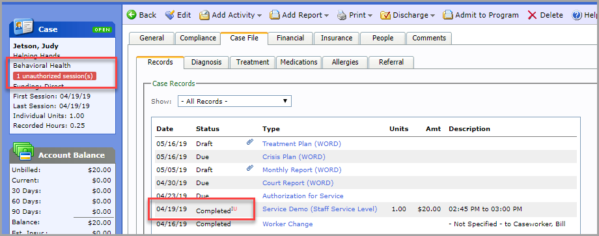
Task: Open the Service Demo (Staff Service Level) record
Action: point(320,209)
